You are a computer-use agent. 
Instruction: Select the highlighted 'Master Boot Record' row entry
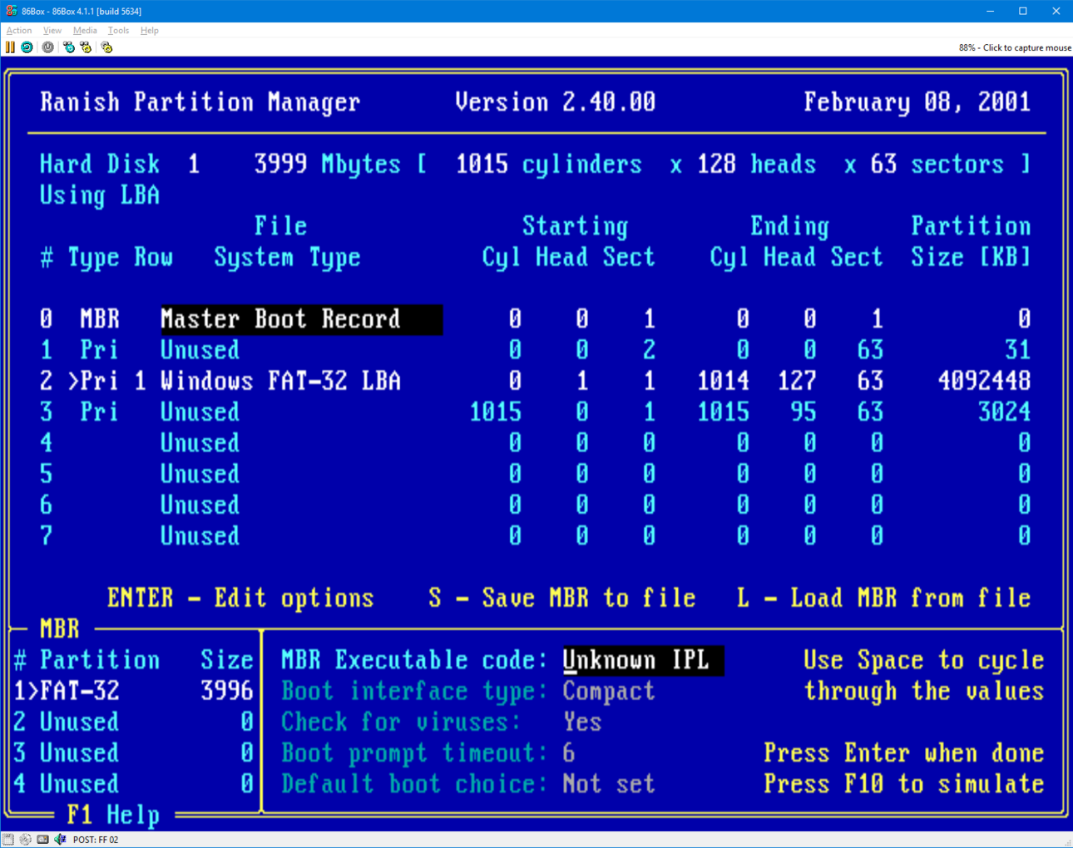coord(301,319)
